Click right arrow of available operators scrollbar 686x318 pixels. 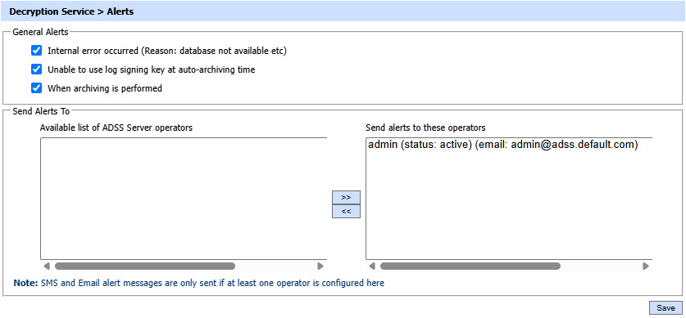click(320, 266)
